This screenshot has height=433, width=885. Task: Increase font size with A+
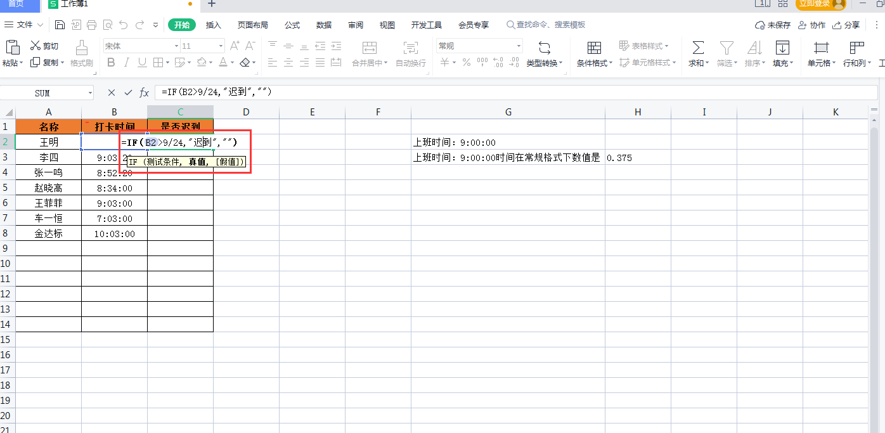click(235, 46)
